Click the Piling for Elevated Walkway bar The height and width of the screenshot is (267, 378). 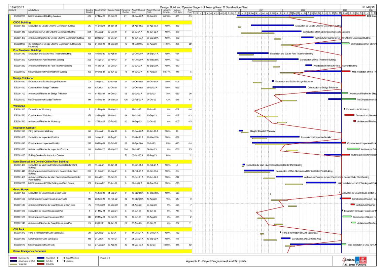pyautogui.click(x=241, y=131)
